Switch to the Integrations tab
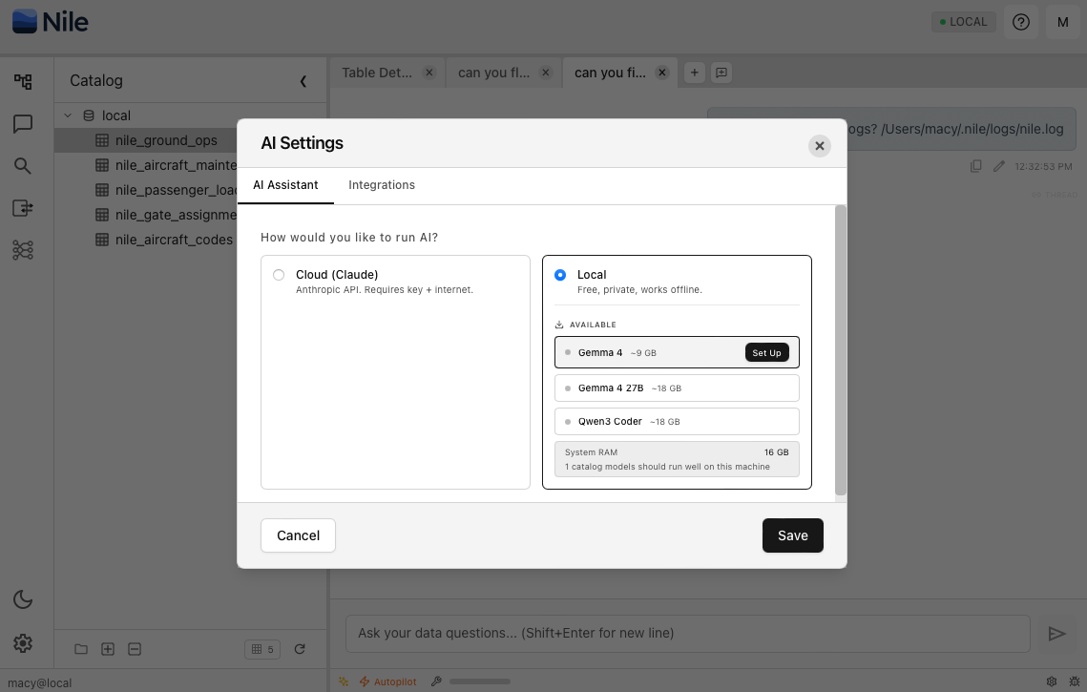This screenshot has height=692, width=1087. 381,185
